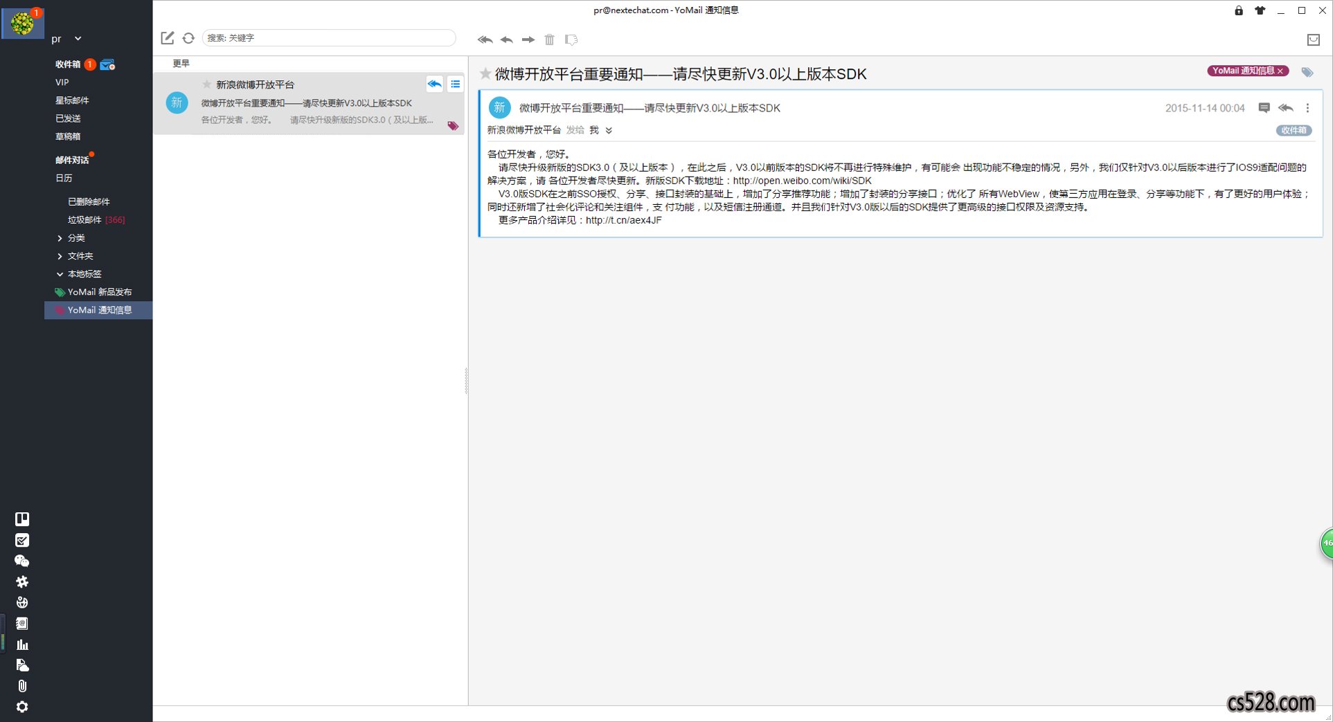Screen dimensions: 1333x722
Task: Open the 邮件对话 conversations item
Action: click(72, 160)
